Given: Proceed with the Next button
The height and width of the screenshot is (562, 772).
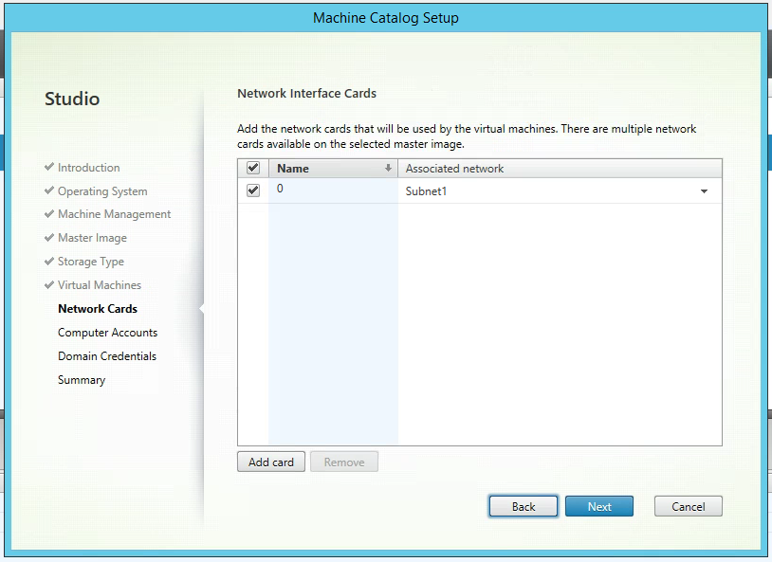Looking at the screenshot, I should tap(599, 507).
